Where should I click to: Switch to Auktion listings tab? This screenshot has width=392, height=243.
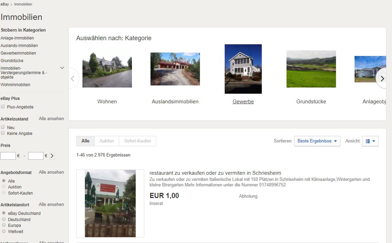107,141
